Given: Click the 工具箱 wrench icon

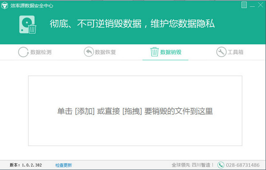Looking at the screenshot, I should [x=221, y=52].
